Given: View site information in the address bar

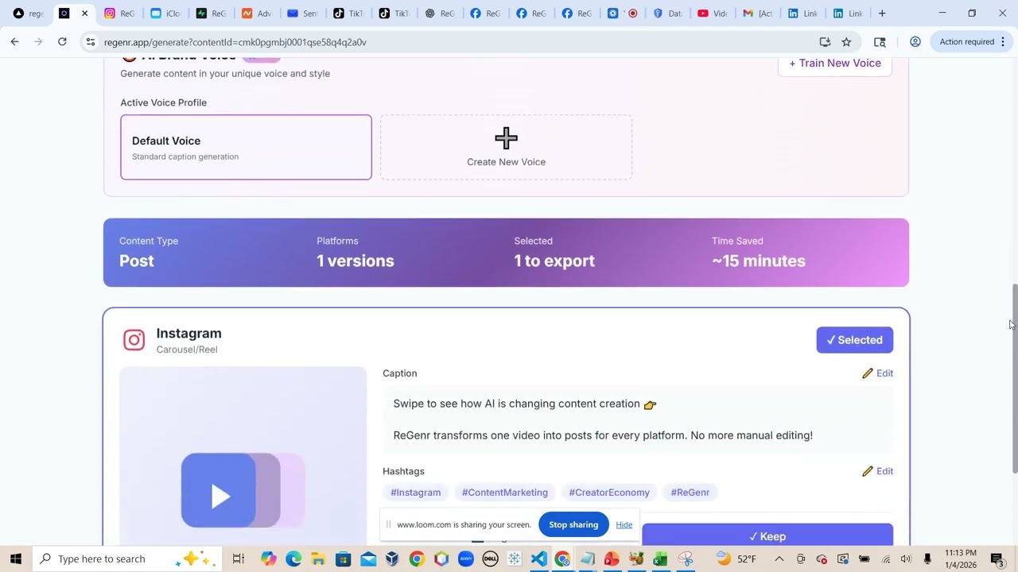Looking at the screenshot, I should (x=90, y=42).
